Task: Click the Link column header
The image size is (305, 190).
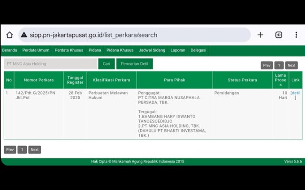Action: pyautogui.click(x=296, y=80)
